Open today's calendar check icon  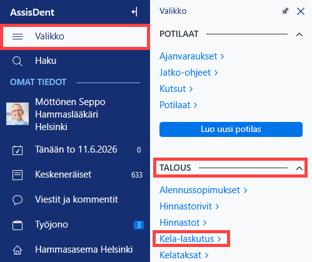coord(18,150)
